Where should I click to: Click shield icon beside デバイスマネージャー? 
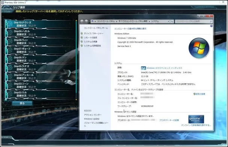(82, 33)
